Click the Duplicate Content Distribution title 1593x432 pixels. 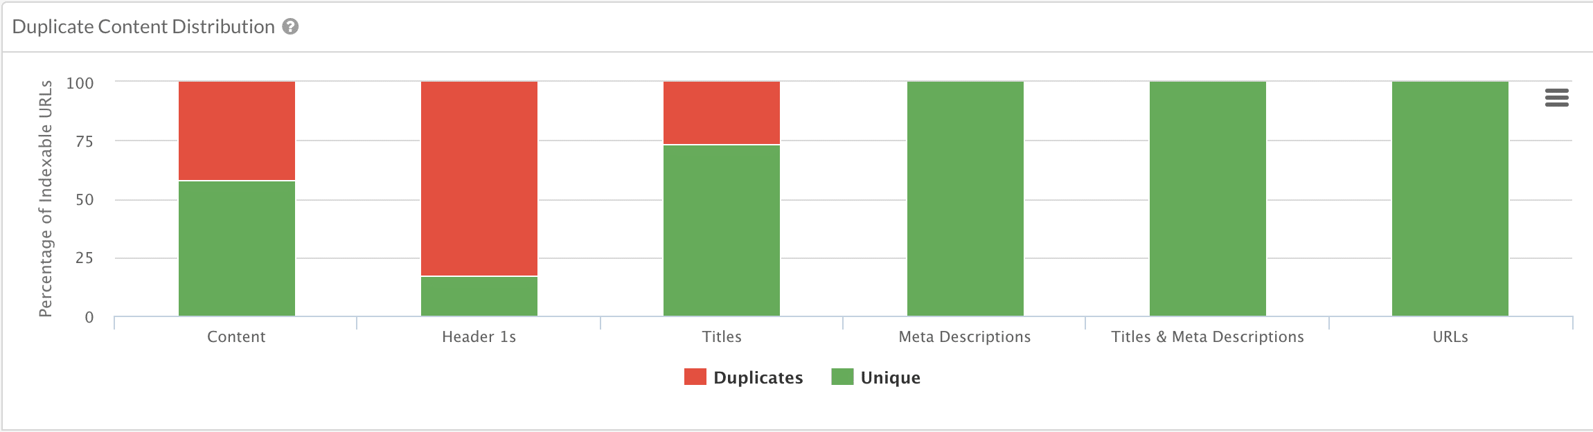[143, 27]
